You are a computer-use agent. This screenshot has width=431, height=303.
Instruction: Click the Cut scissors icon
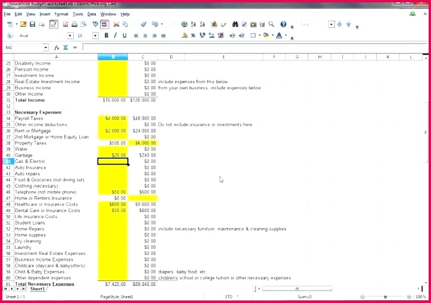point(116,24)
